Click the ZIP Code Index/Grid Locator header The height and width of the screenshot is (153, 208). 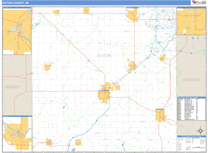[x=191, y=98]
